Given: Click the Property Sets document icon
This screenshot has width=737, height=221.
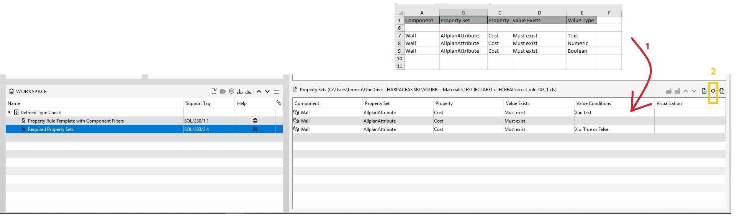Looking at the screenshot, I should click(x=295, y=90).
